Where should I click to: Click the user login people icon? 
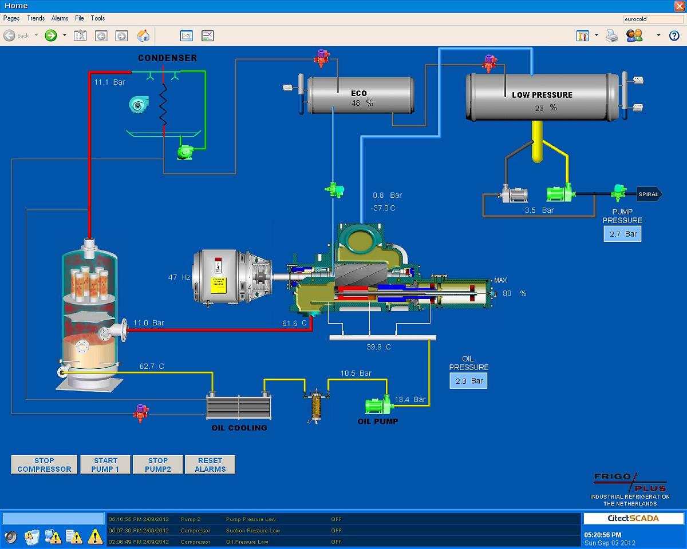pyautogui.click(x=634, y=35)
